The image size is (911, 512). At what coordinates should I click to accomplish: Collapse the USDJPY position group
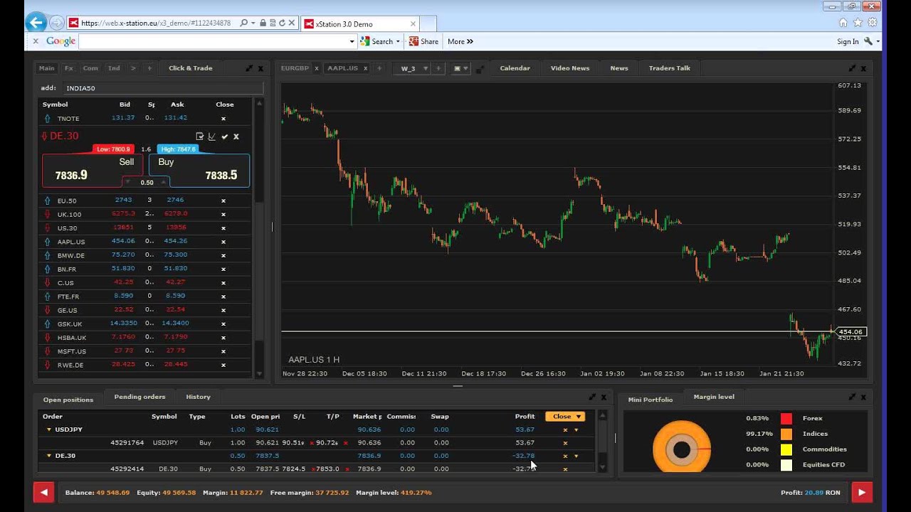pos(49,430)
